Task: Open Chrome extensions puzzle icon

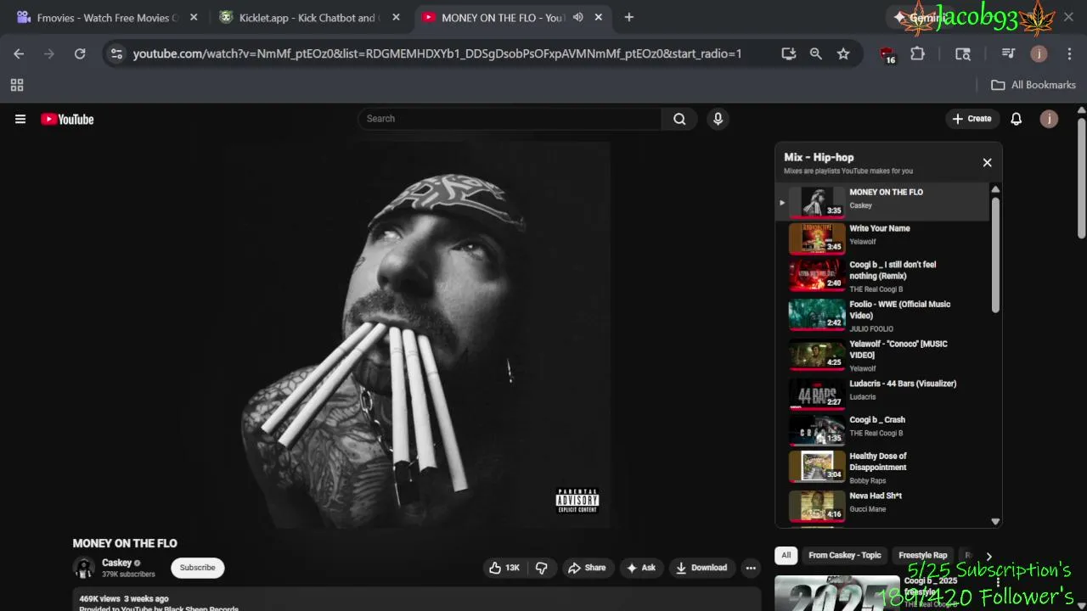Action: tap(917, 53)
